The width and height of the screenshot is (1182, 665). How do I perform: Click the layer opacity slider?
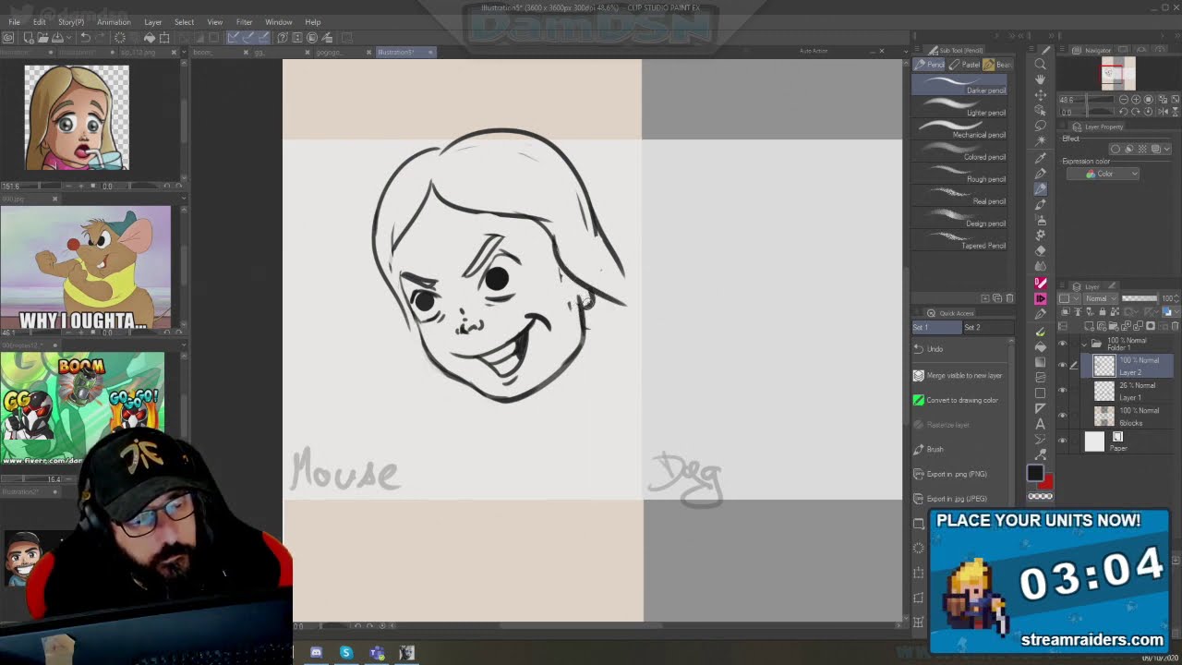click(1140, 297)
